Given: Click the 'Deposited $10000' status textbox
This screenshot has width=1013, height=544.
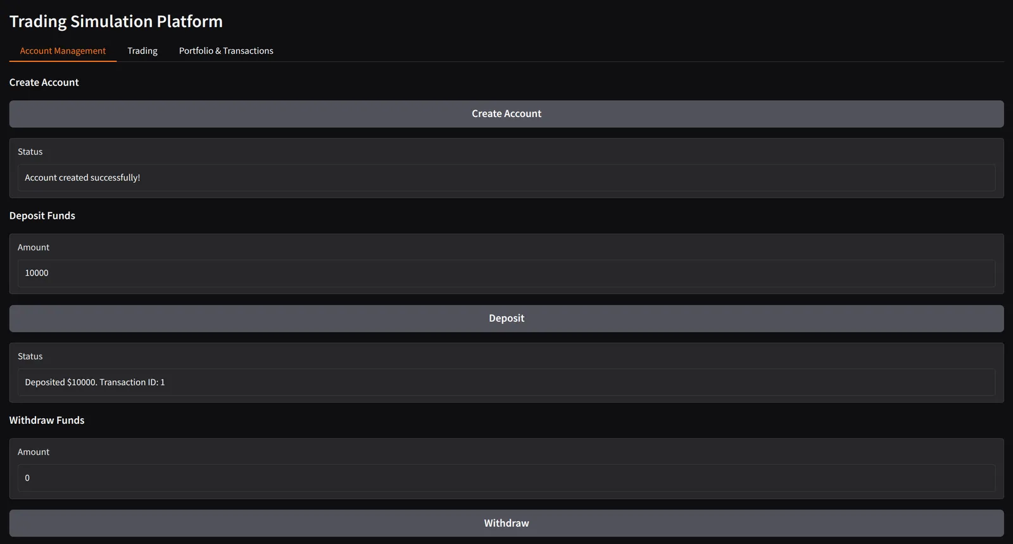Looking at the screenshot, I should 506,382.
